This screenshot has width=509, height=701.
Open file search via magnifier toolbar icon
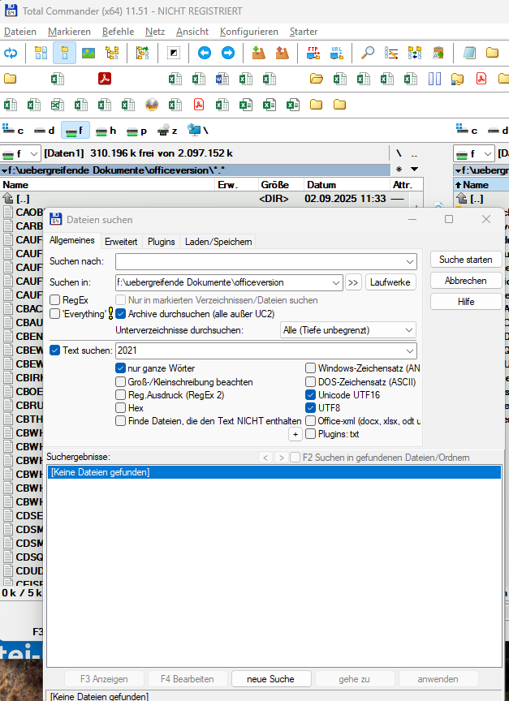click(x=367, y=54)
